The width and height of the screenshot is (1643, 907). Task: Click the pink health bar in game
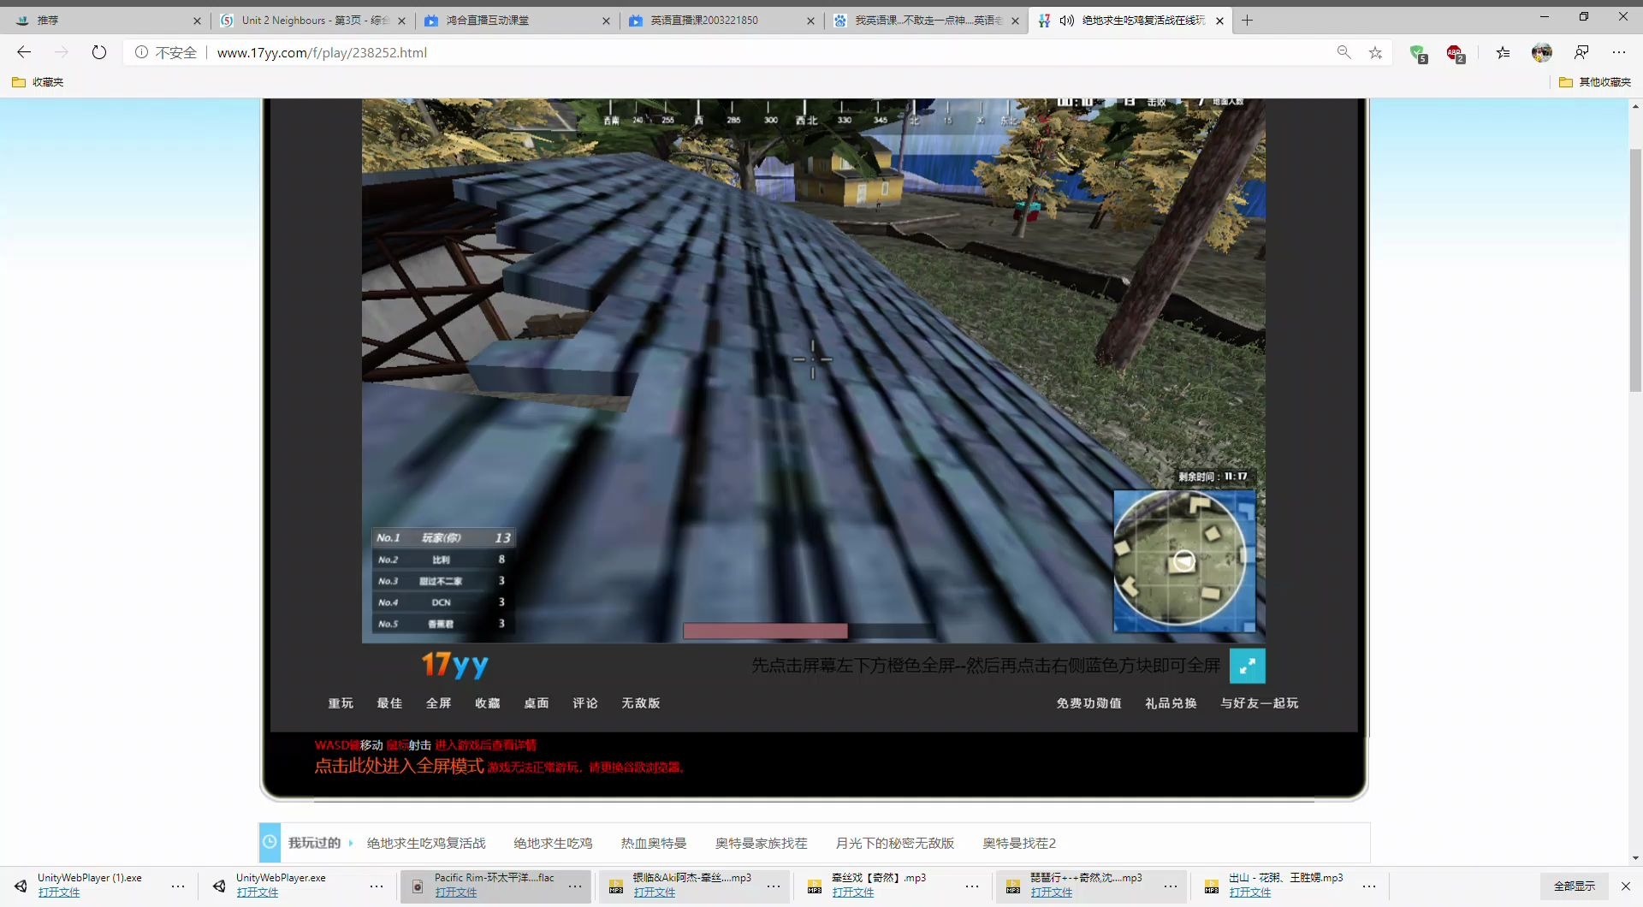(765, 631)
